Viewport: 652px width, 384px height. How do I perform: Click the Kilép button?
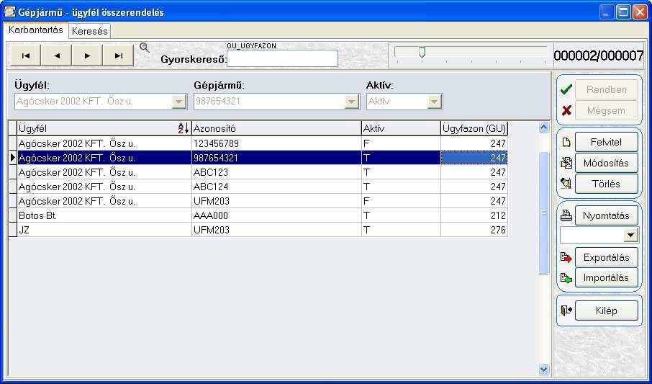(606, 311)
